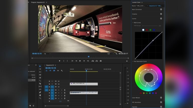Click the Lift button
The image size is (193, 108).
[x=93, y=61]
